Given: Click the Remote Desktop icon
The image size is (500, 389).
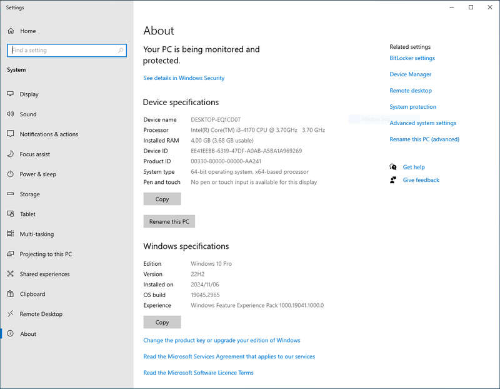Looking at the screenshot, I should tap(11, 314).
